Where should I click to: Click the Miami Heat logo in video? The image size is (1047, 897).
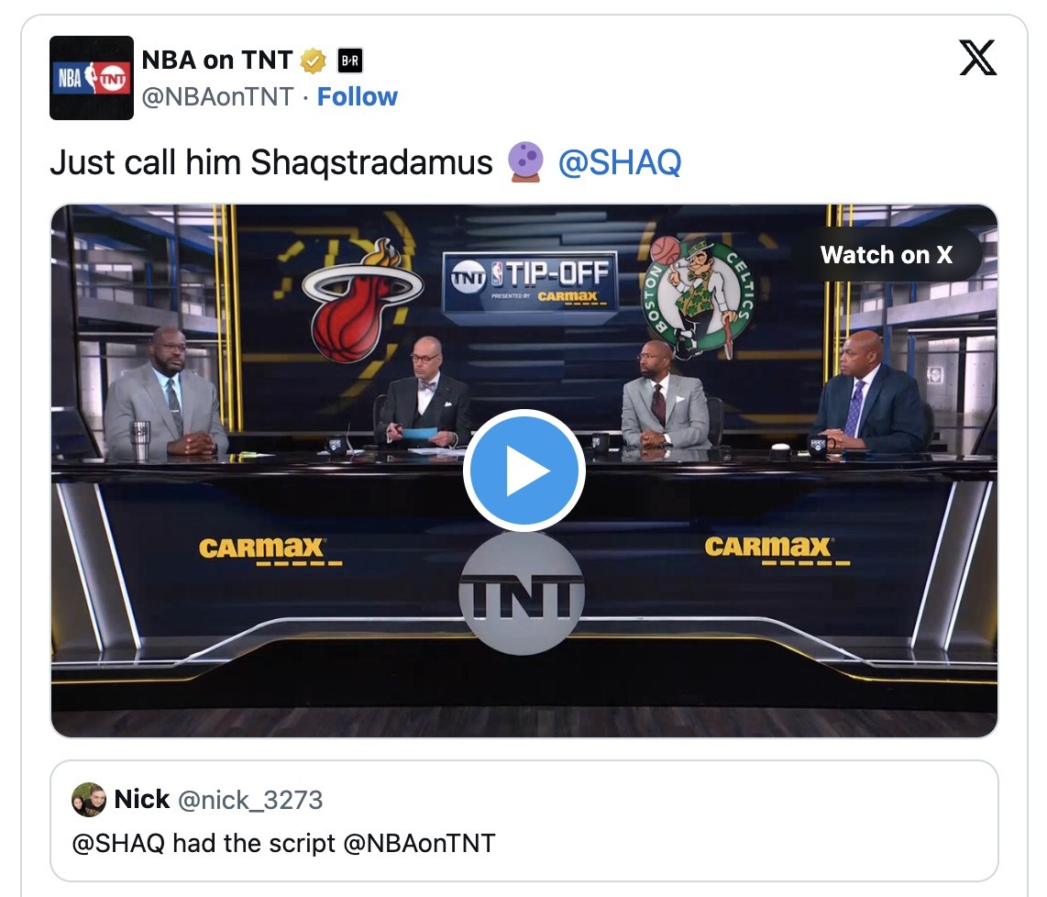click(359, 301)
